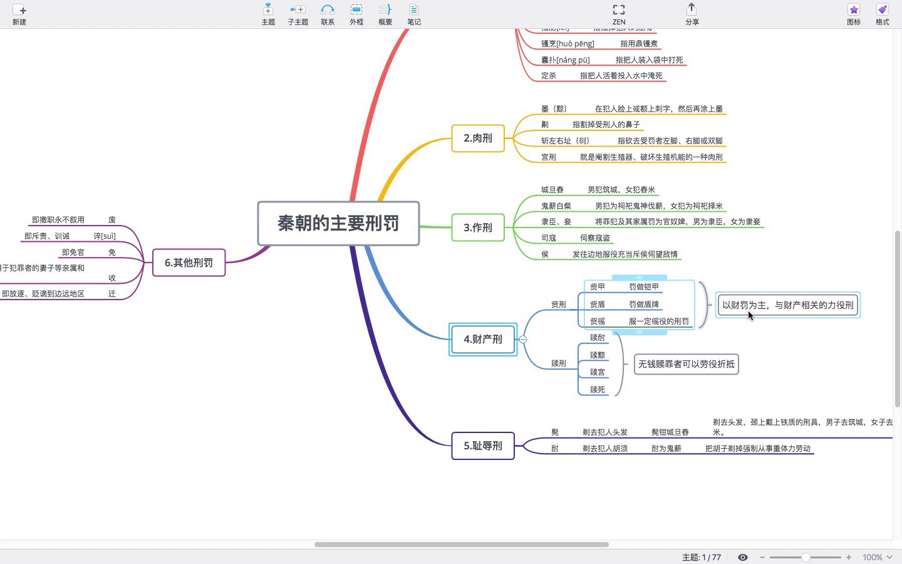This screenshot has height=564, width=902.
Task: Select the 赀徭 node
Action: point(598,321)
